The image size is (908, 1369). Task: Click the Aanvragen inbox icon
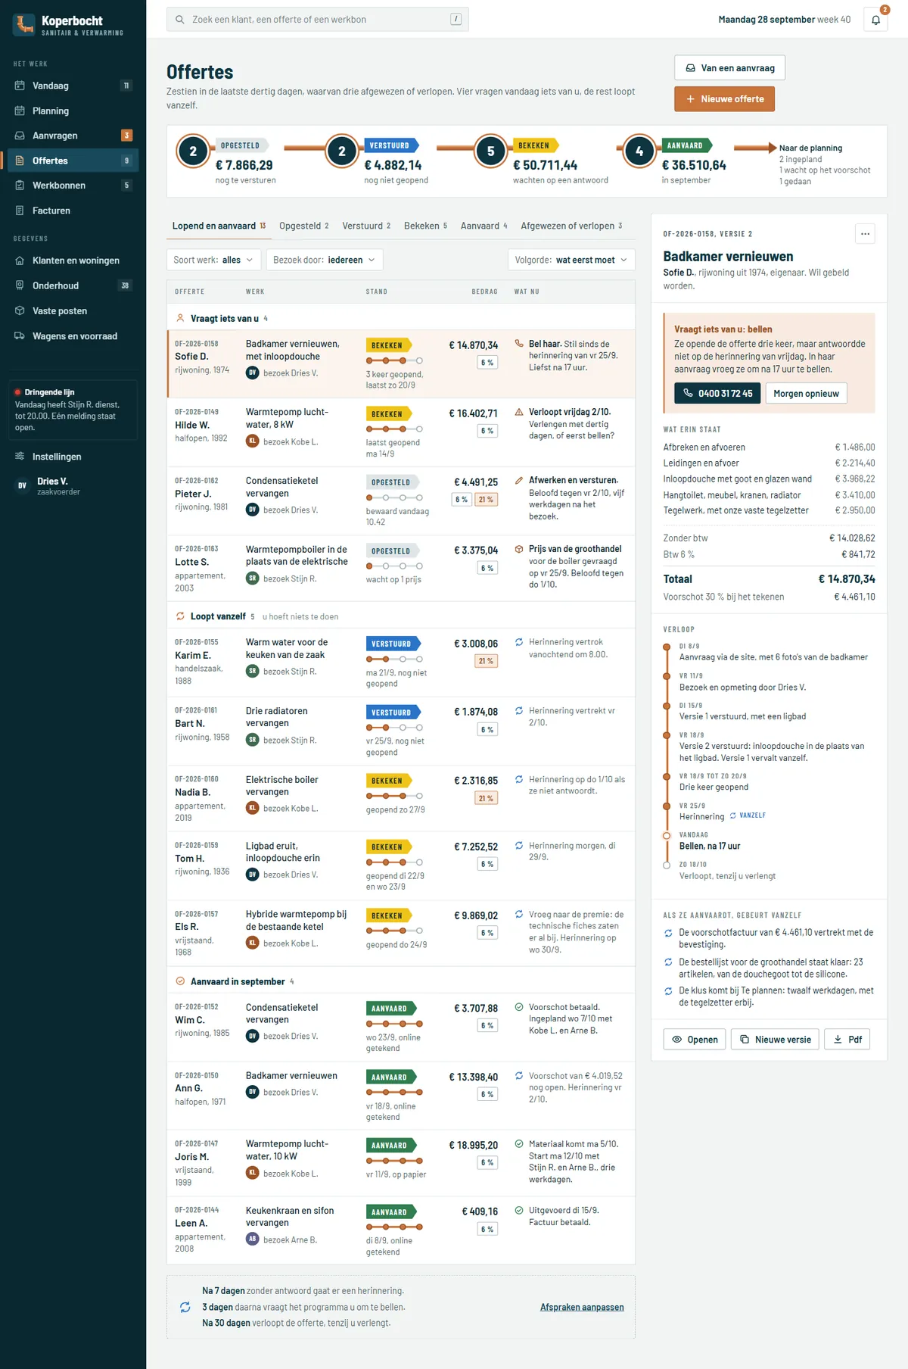pos(20,136)
